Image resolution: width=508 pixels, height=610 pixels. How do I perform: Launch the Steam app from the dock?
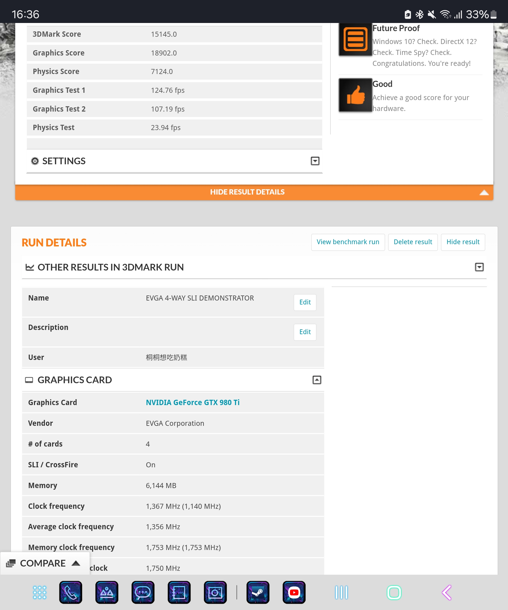tap(258, 593)
